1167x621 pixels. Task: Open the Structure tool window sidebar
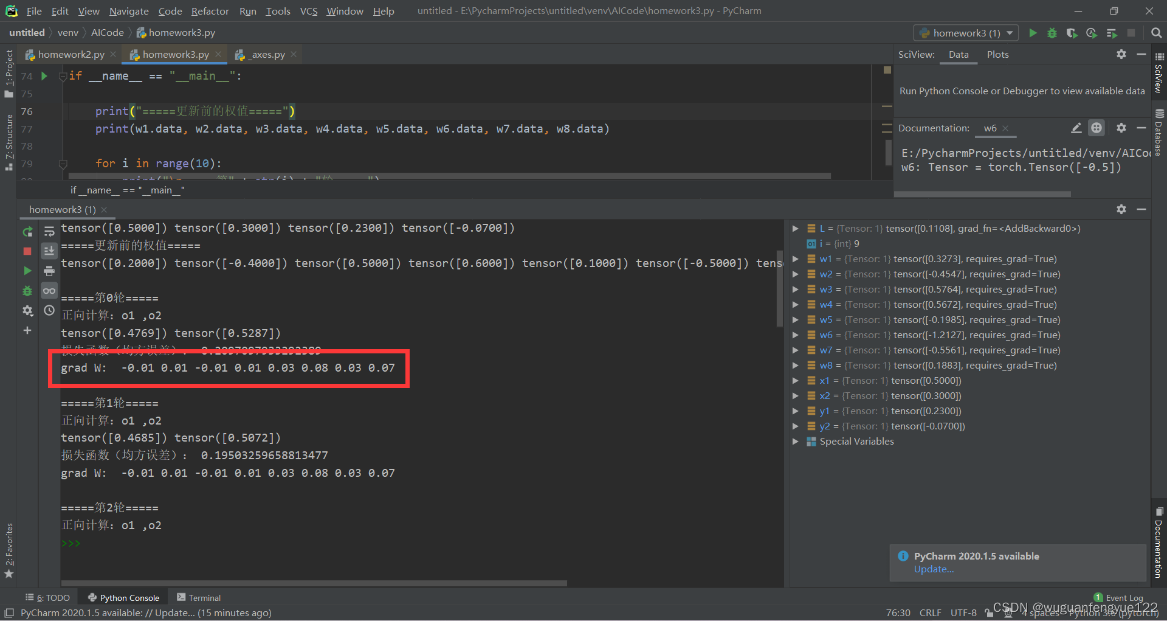coord(9,142)
